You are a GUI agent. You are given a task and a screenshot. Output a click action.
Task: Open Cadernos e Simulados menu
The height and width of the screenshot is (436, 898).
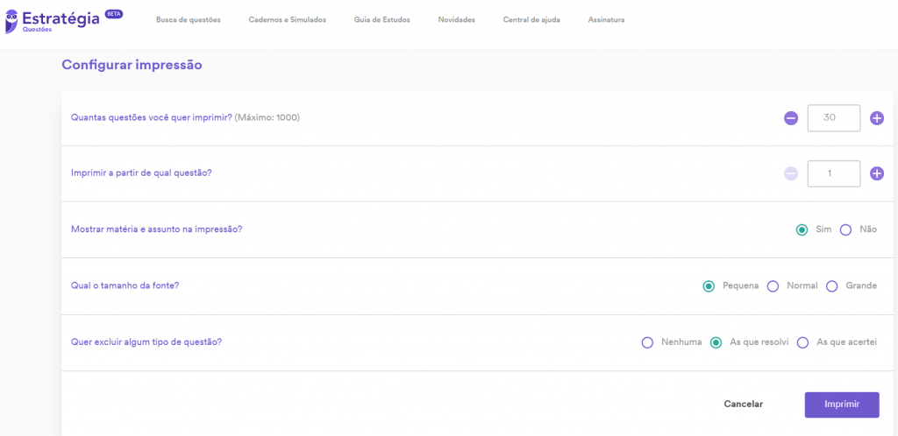(x=288, y=20)
